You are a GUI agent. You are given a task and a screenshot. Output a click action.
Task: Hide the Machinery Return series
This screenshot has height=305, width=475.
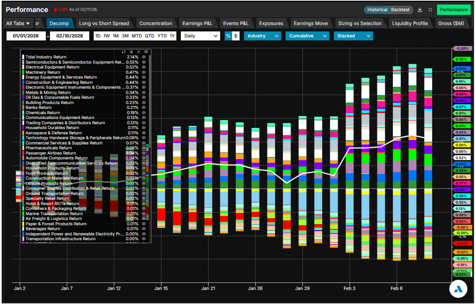point(143,72)
